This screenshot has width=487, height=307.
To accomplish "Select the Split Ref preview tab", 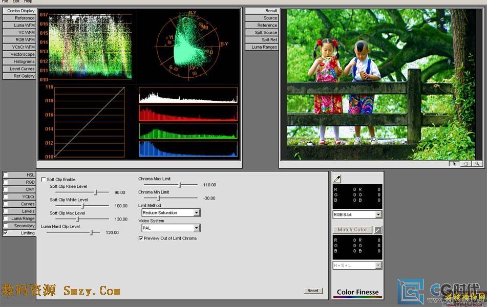I will 262,40.
